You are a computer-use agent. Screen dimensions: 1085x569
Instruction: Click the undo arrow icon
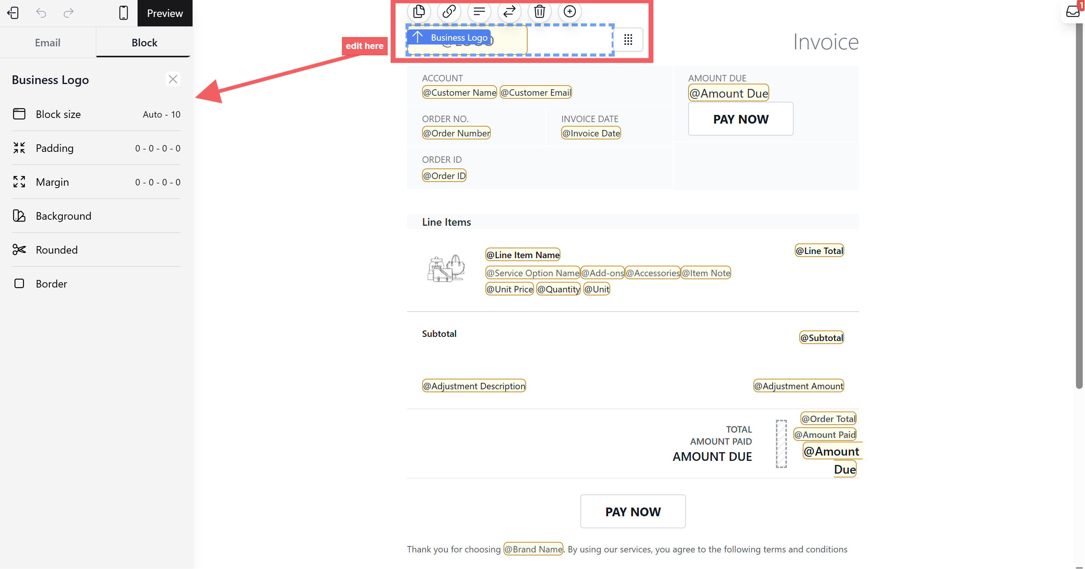[41, 13]
